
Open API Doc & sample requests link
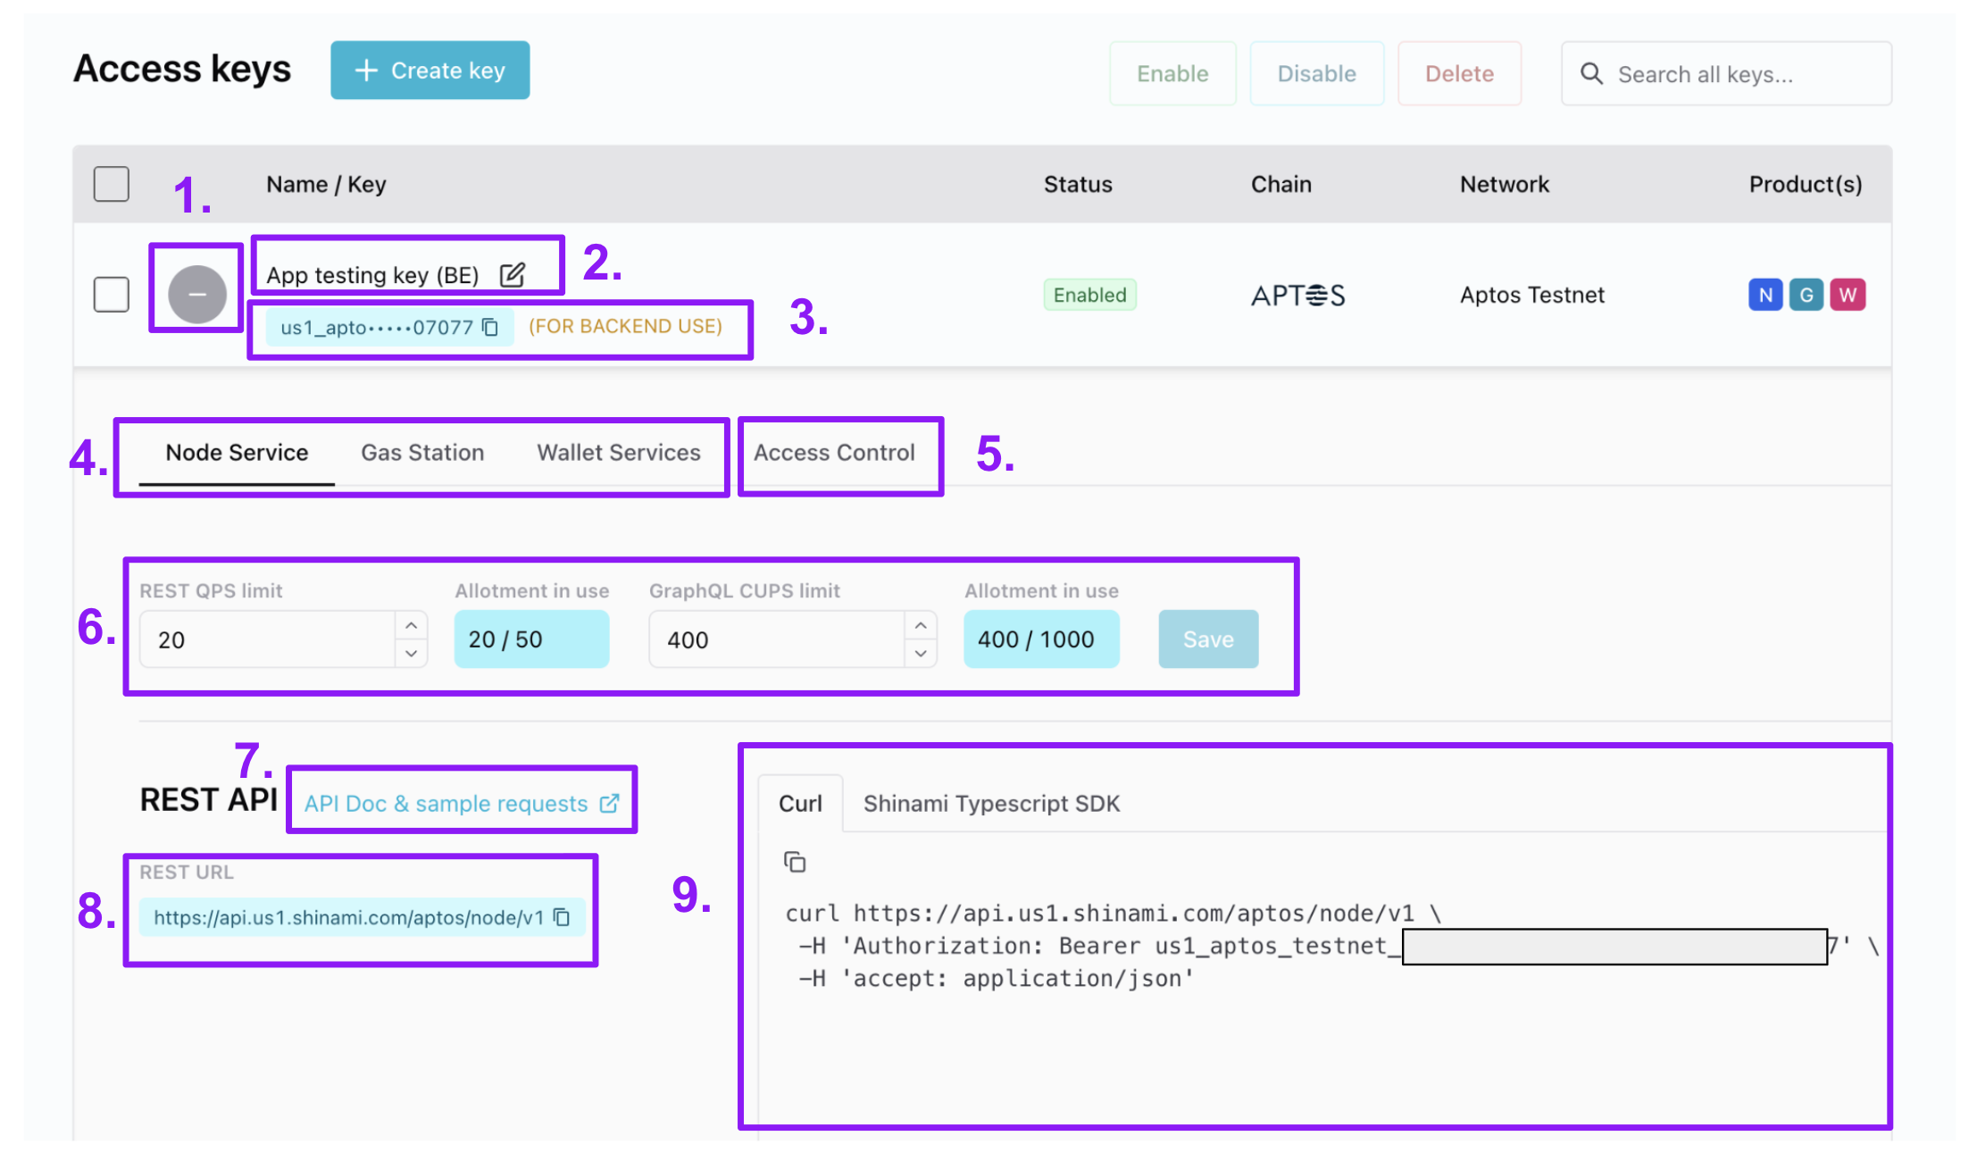[x=462, y=804]
